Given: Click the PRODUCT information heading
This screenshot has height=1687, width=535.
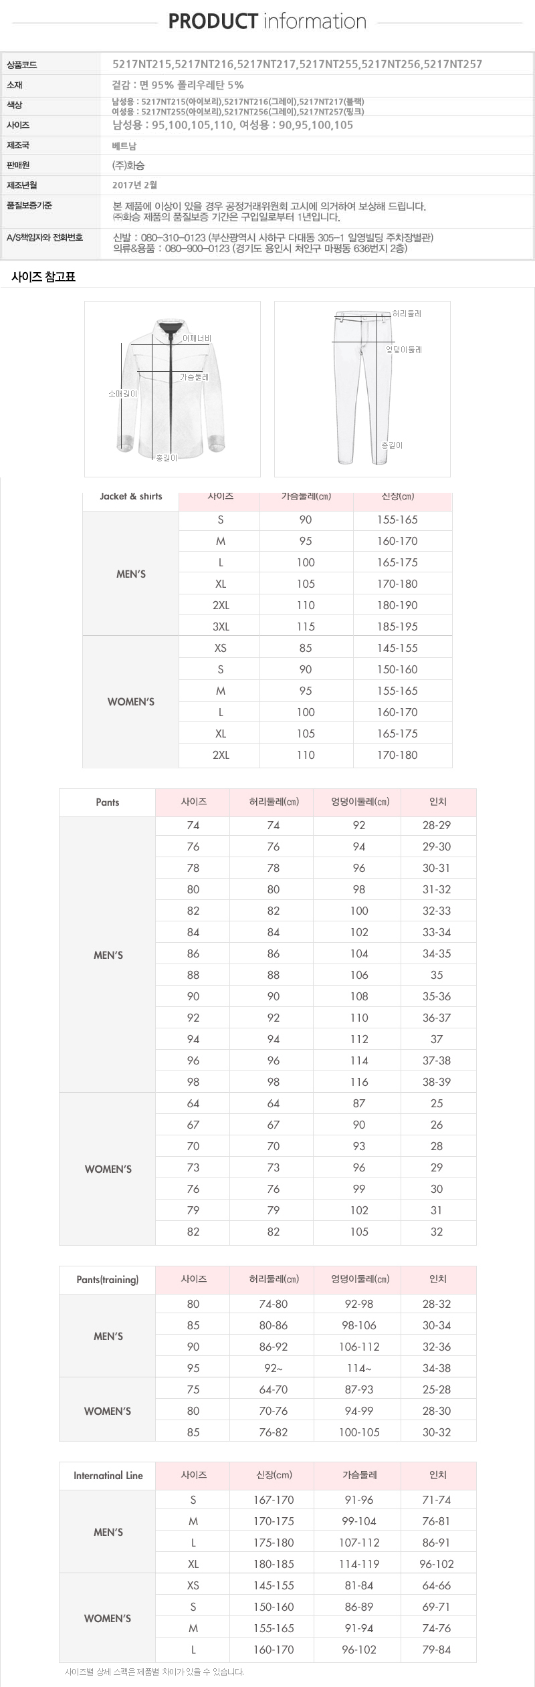Looking at the screenshot, I should click(267, 21).
